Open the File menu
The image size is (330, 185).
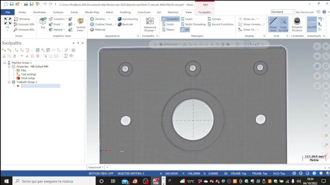coord(8,12)
